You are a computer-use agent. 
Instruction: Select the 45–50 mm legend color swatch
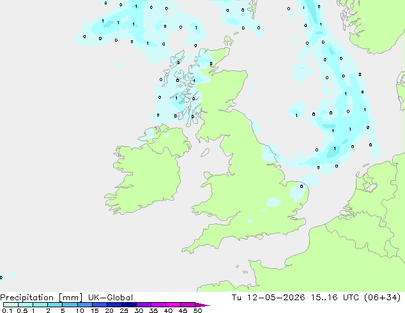[188, 305]
